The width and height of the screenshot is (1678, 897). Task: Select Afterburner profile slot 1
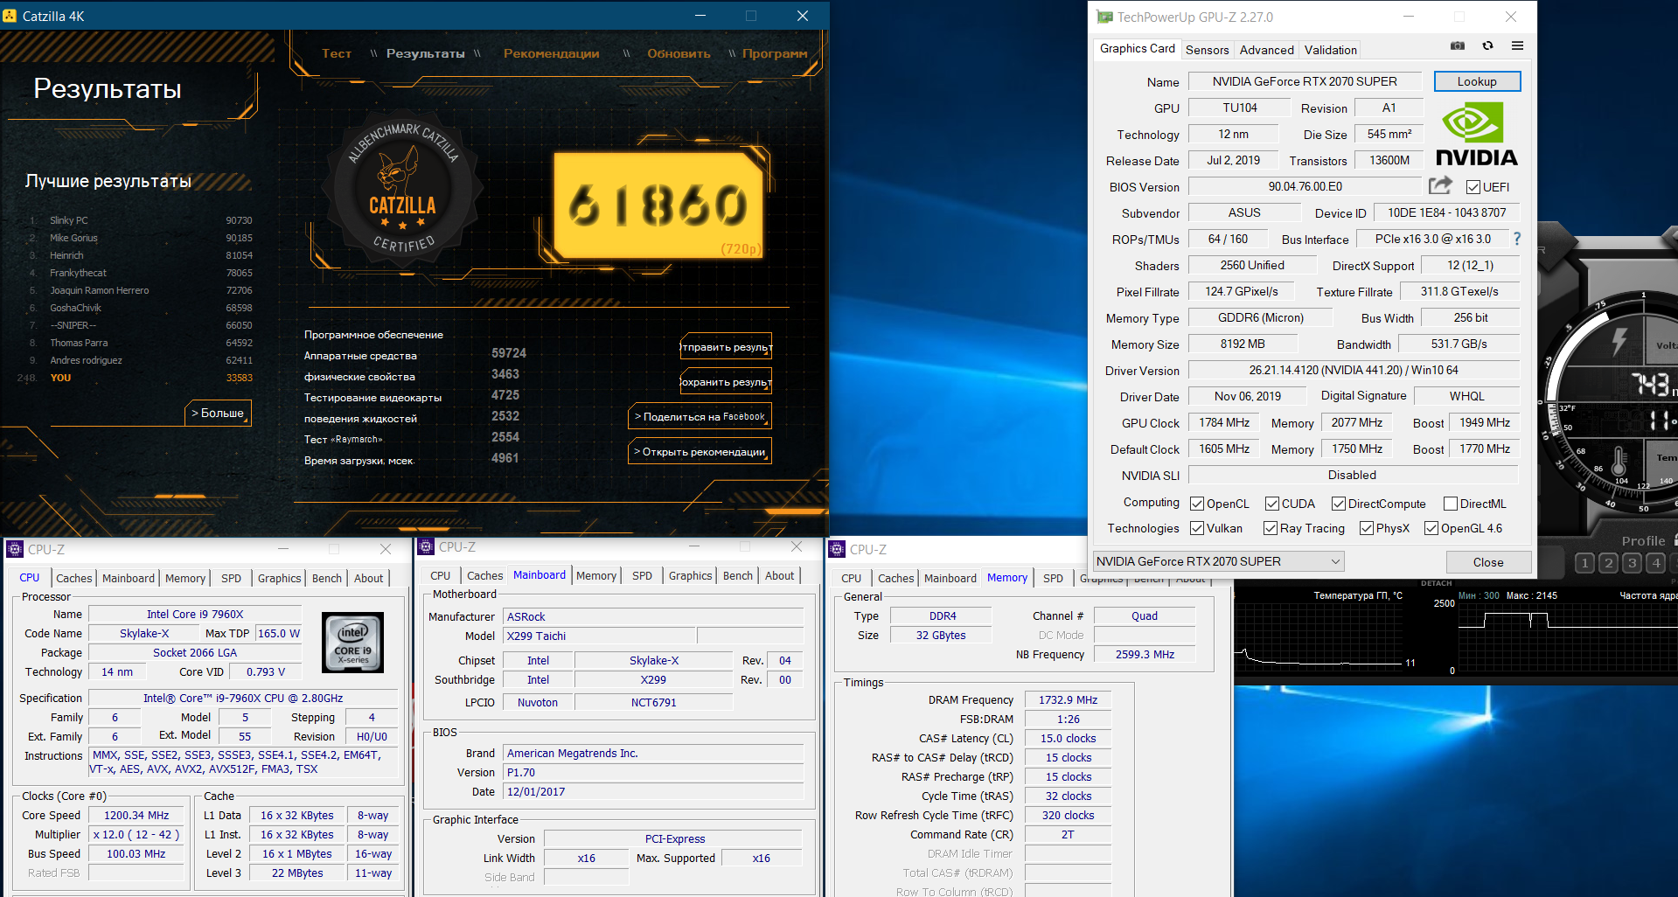pos(1584,563)
